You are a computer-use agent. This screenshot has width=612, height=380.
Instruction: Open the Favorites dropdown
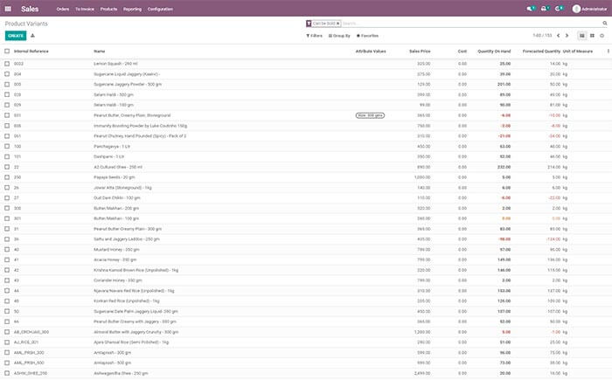coord(367,36)
